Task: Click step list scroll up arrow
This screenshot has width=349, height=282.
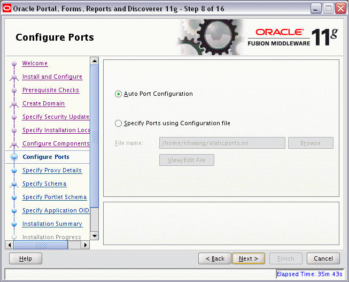Action: 95,61
